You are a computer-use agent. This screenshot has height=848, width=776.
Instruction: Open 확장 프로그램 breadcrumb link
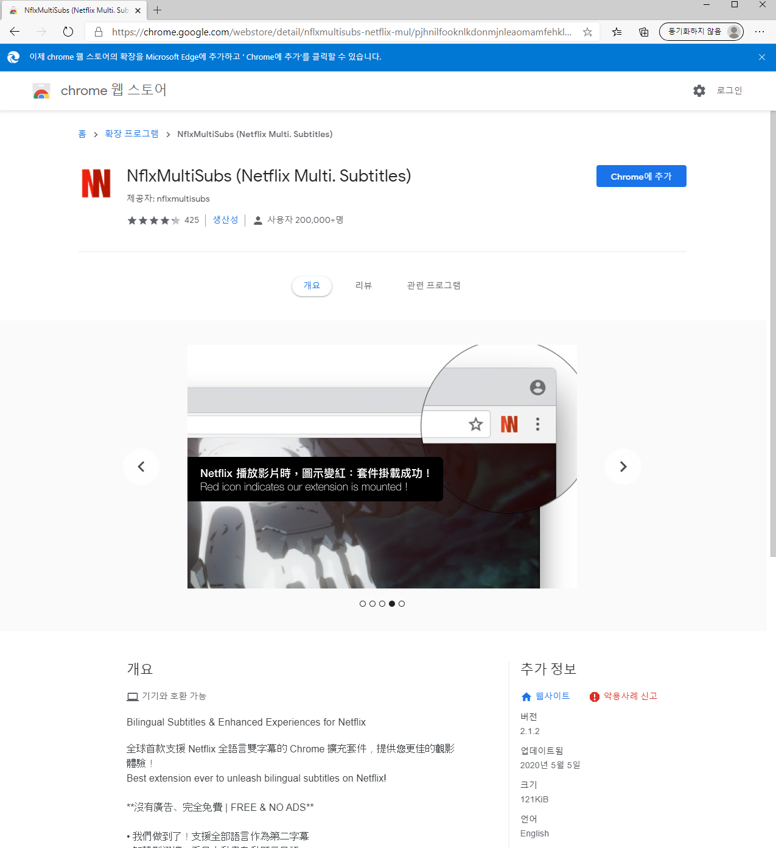pyautogui.click(x=131, y=134)
